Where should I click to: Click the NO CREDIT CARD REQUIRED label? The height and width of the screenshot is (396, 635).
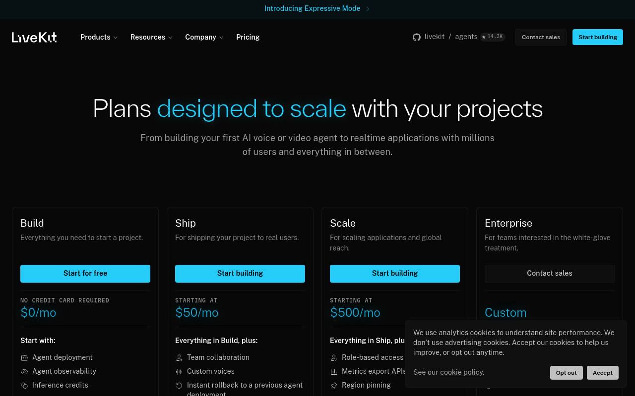(64, 300)
